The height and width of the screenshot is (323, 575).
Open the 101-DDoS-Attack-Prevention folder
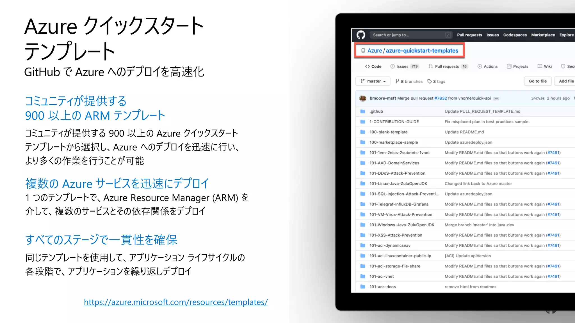[x=397, y=174]
